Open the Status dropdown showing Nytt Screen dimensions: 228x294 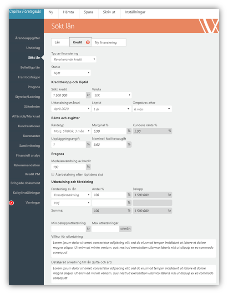71,73
